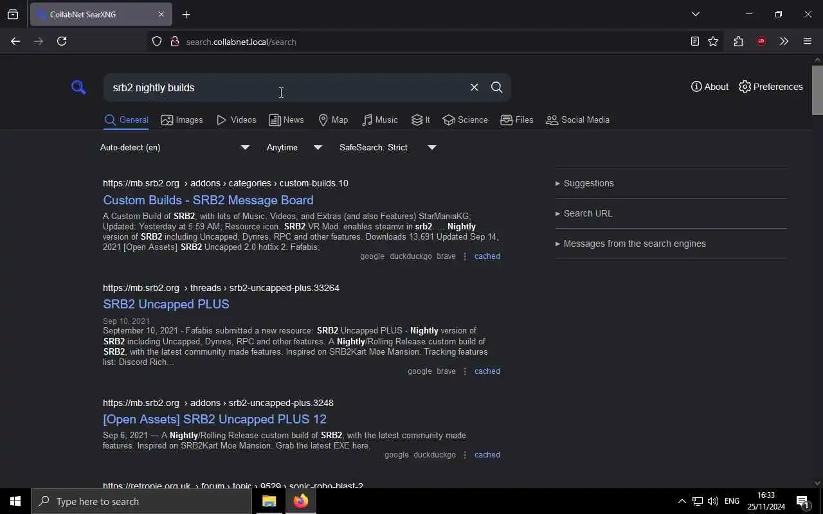823x514 pixels.
Task: Click the Windows taskbar search box
Action: point(141,501)
